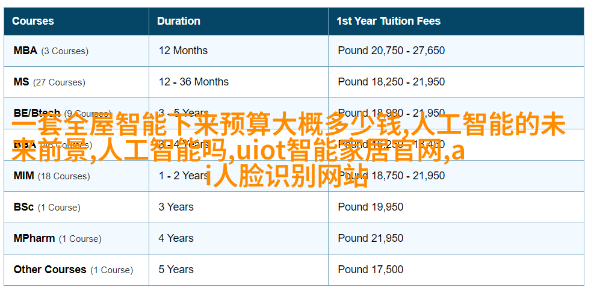Click the 3 Years duration cell
The height and width of the screenshot is (293, 591).
(x=176, y=207)
